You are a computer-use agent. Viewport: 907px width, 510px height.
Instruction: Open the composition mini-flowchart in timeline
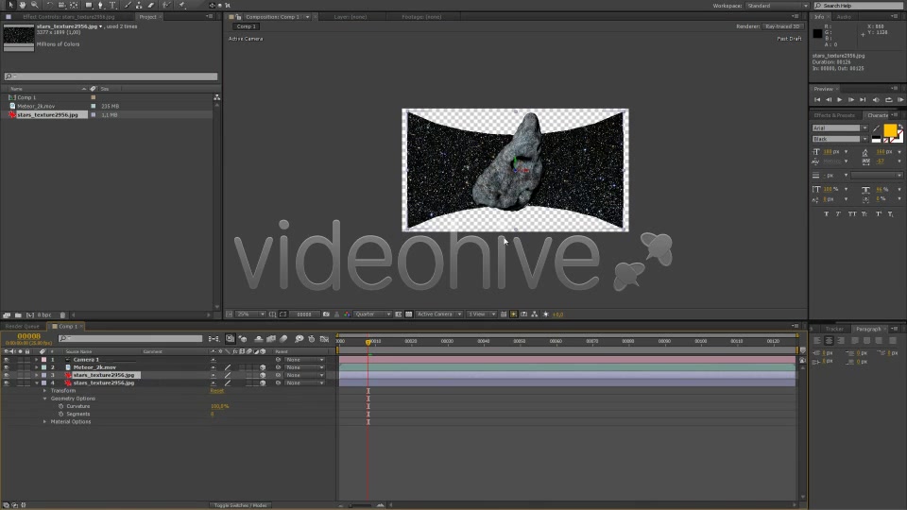pos(214,339)
